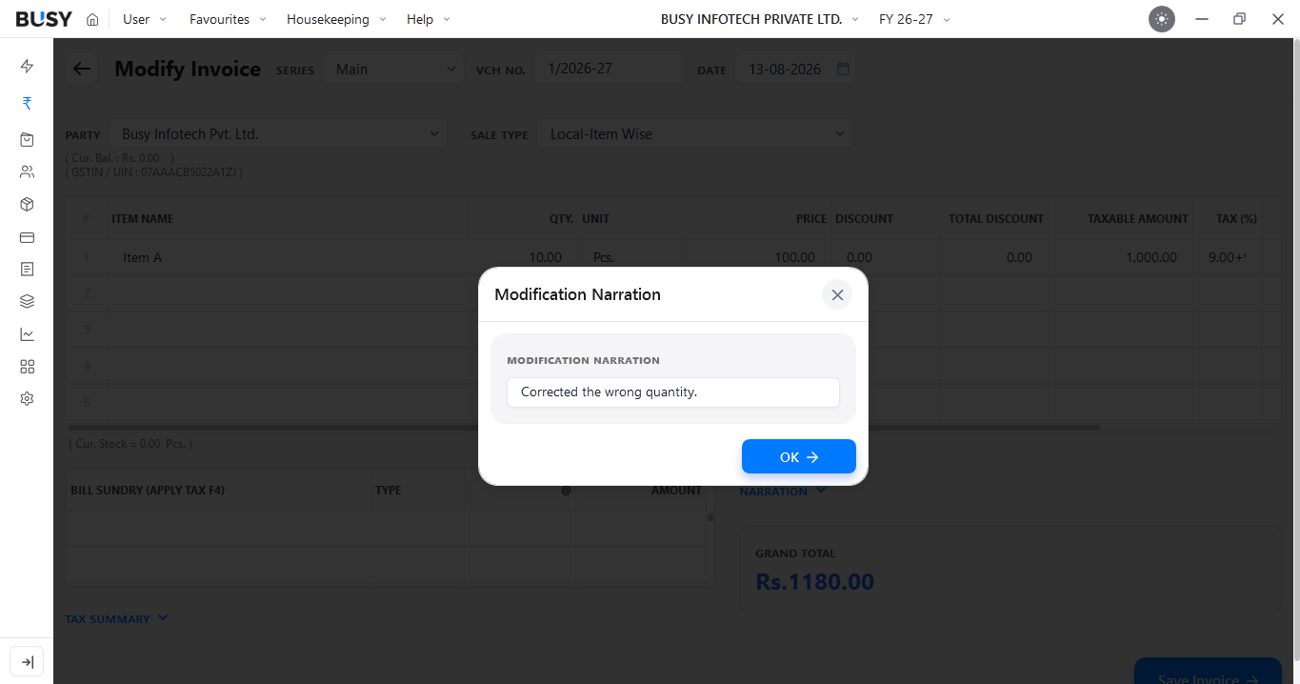The width and height of the screenshot is (1300, 684).
Task: Click the Vch No. field
Action: pos(609,69)
